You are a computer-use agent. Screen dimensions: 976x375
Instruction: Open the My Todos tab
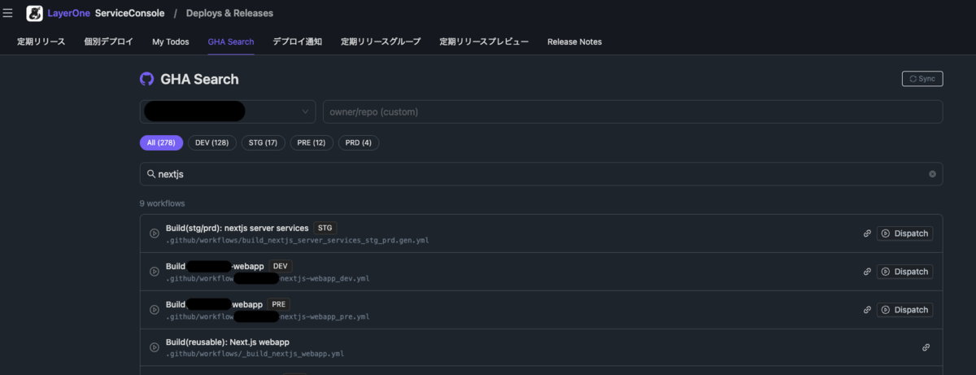tap(170, 41)
